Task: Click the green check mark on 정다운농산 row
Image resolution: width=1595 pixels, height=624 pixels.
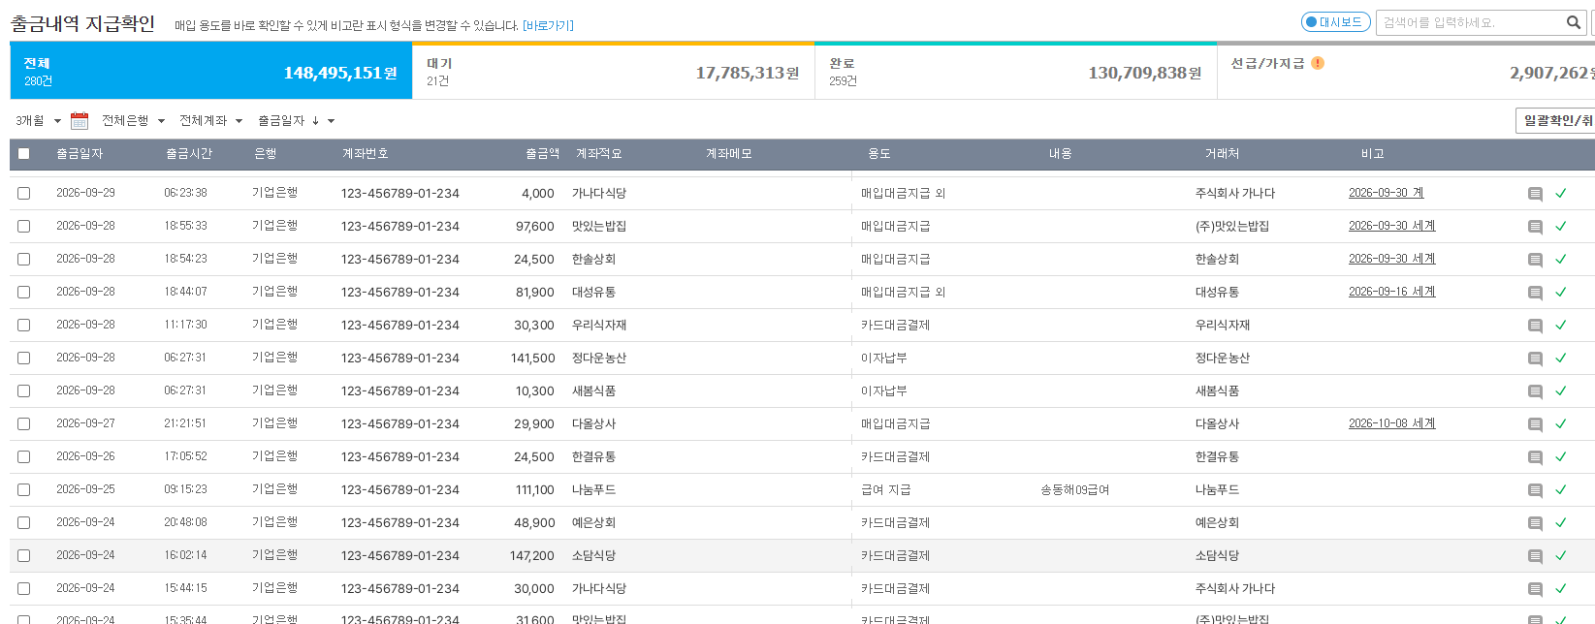Action: pos(1561,358)
